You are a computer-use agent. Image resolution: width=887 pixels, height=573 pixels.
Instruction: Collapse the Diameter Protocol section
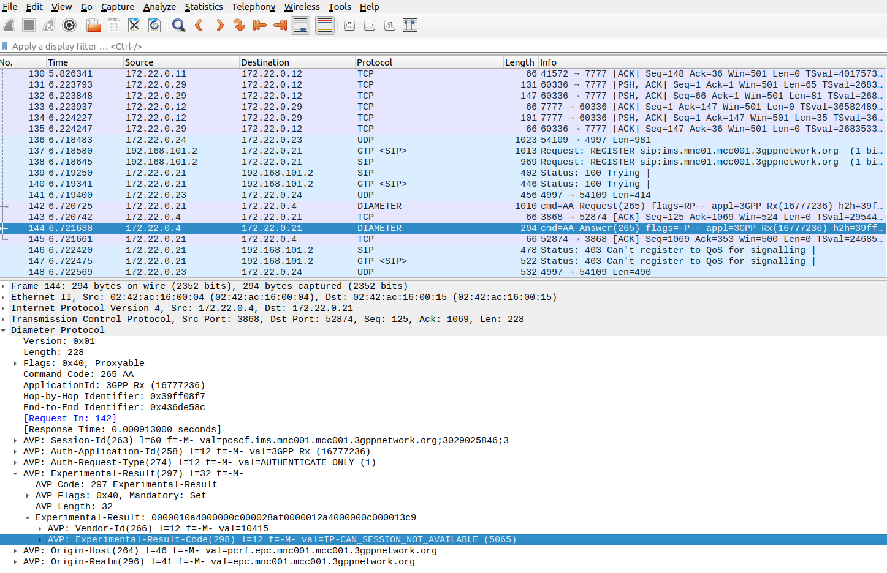[x=4, y=330]
